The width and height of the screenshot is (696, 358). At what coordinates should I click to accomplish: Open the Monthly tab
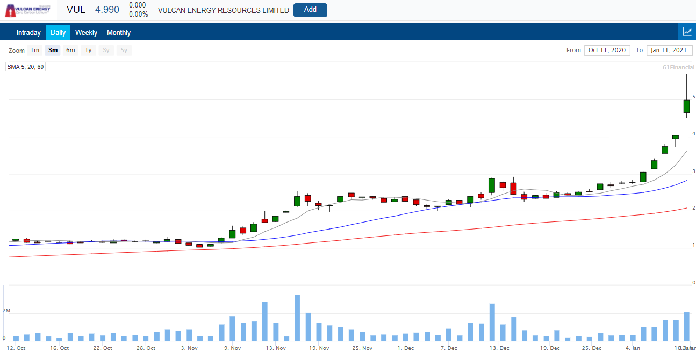click(x=119, y=32)
